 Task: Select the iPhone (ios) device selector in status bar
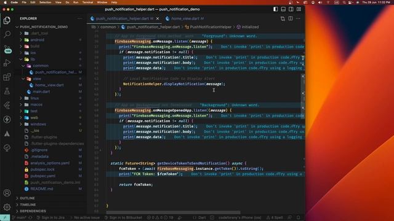[239, 217]
